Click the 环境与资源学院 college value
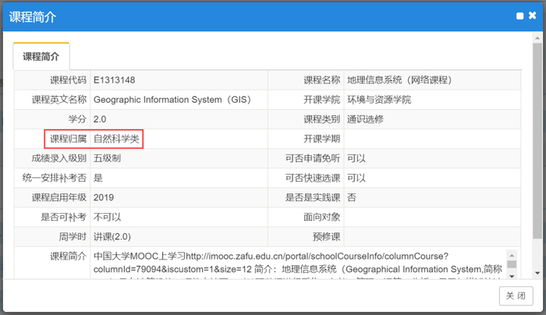The width and height of the screenshot is (546, 315). [379, 100]
